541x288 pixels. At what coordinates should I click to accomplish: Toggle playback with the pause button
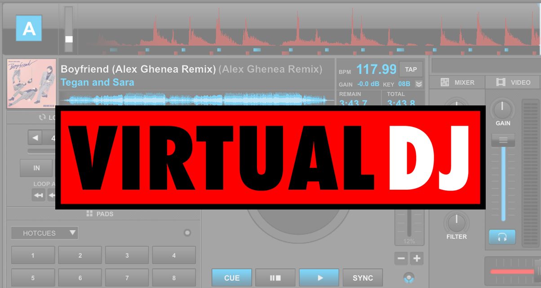pyautogui.click(x=275, y=278)
